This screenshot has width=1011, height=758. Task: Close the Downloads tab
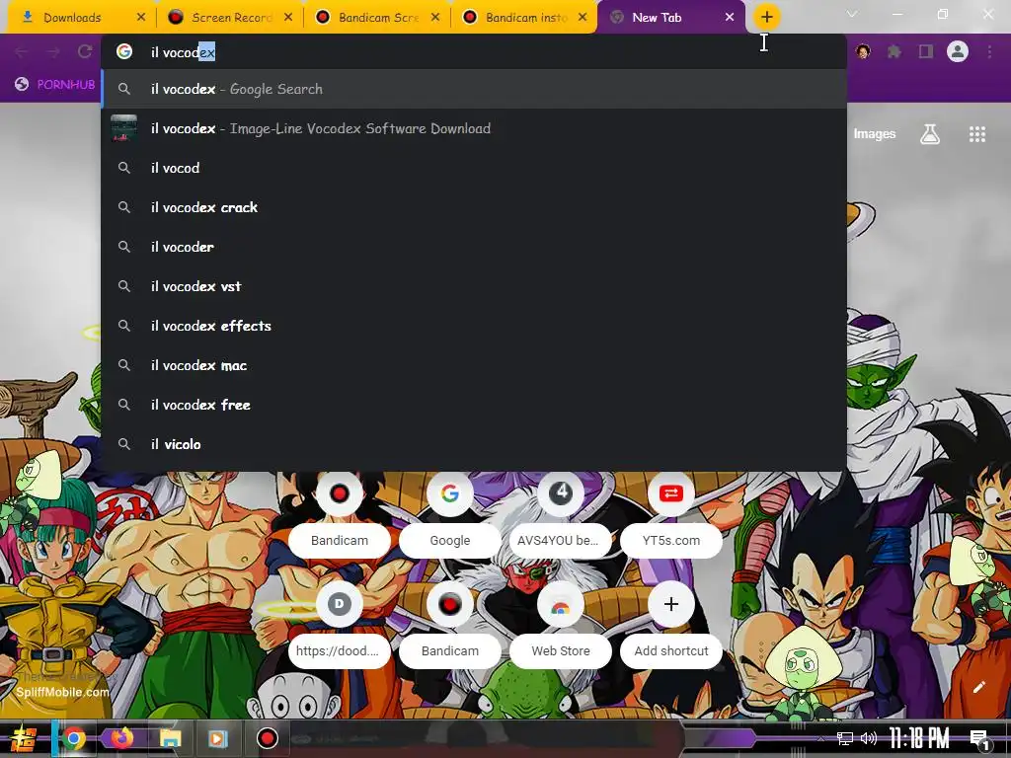click(141, 18)
